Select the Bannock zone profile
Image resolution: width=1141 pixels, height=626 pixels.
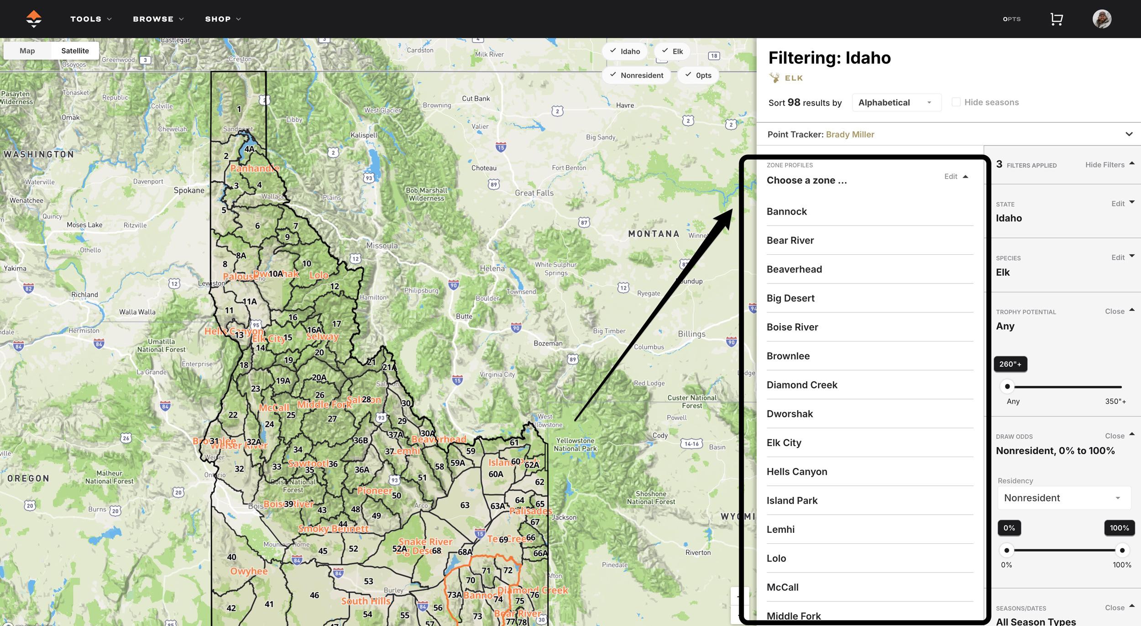click(787, 211)
